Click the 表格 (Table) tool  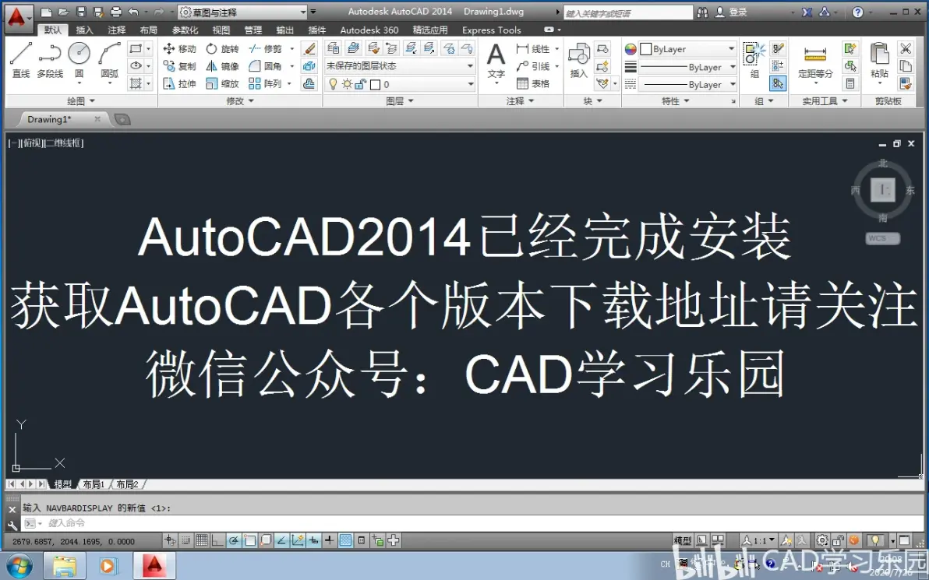[x=533, y=84]
